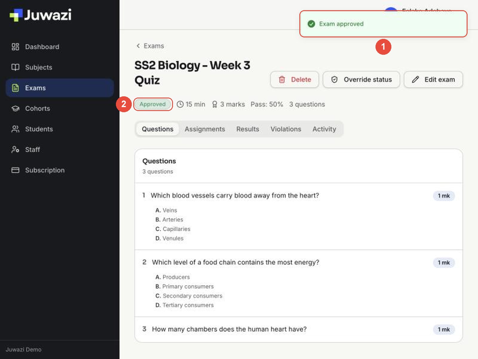
Task: Go back via the Exams chevron
Action: coord(138,46)
